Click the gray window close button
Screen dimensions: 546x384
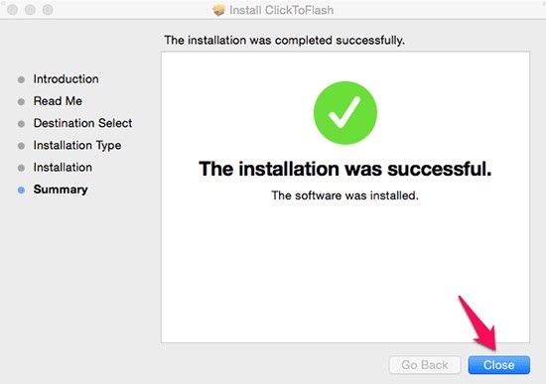pos(13,10)
